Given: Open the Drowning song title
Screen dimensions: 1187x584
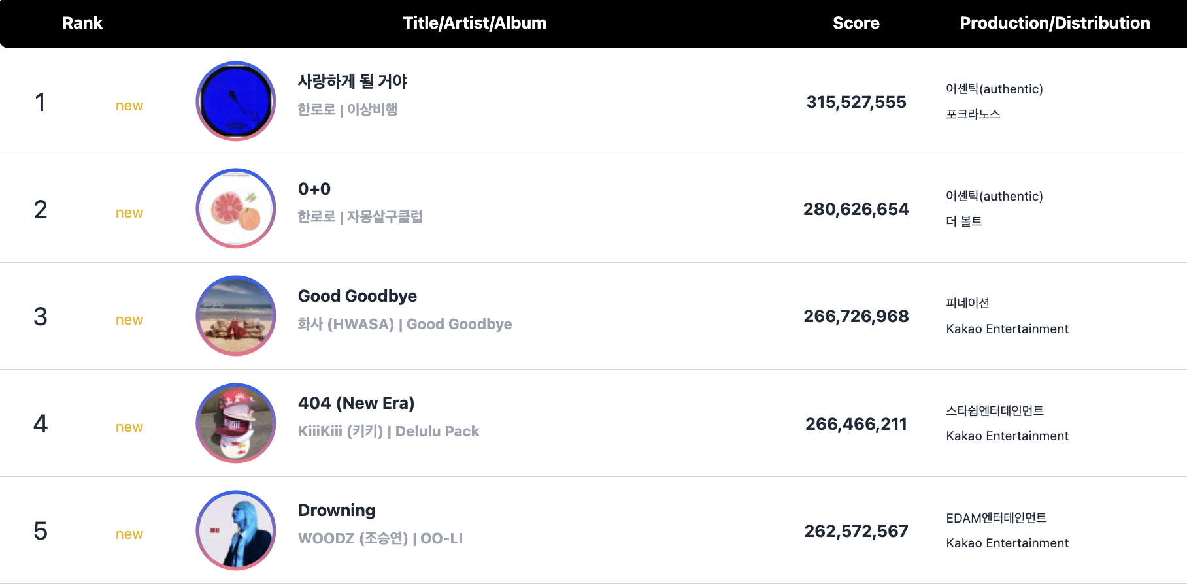Looking at the screenshot, I should tap(337, 510).
